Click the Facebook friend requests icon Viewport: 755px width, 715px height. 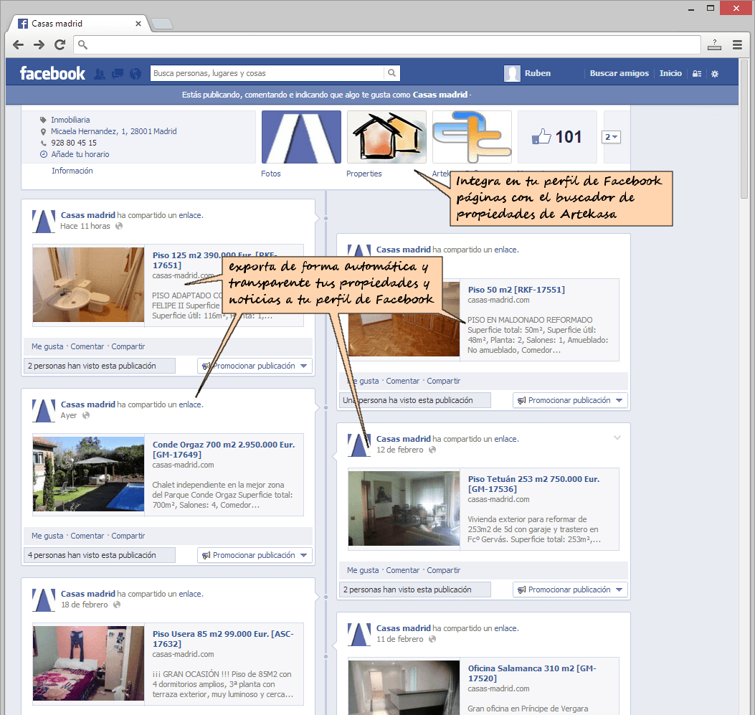(x=100, y=74)
